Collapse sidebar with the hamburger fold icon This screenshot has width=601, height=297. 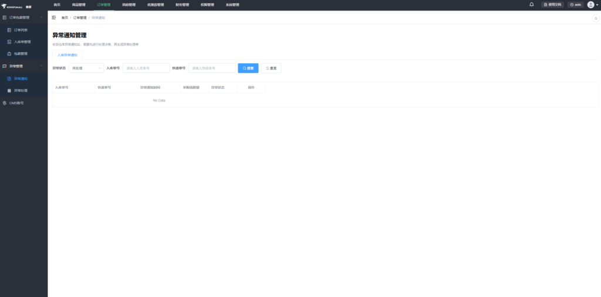[x=54, y=18]
